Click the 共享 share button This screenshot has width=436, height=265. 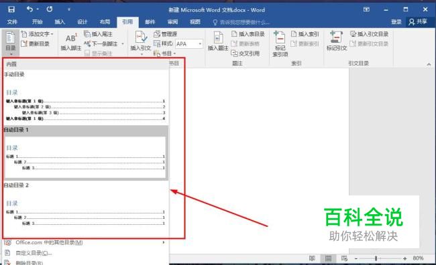(418, 22)
